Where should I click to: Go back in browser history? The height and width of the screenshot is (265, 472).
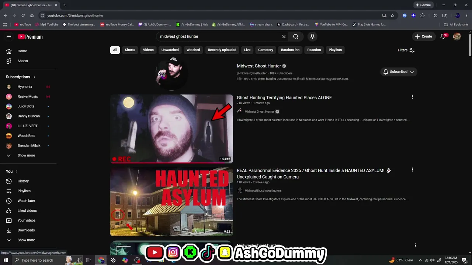click(5, 15)
